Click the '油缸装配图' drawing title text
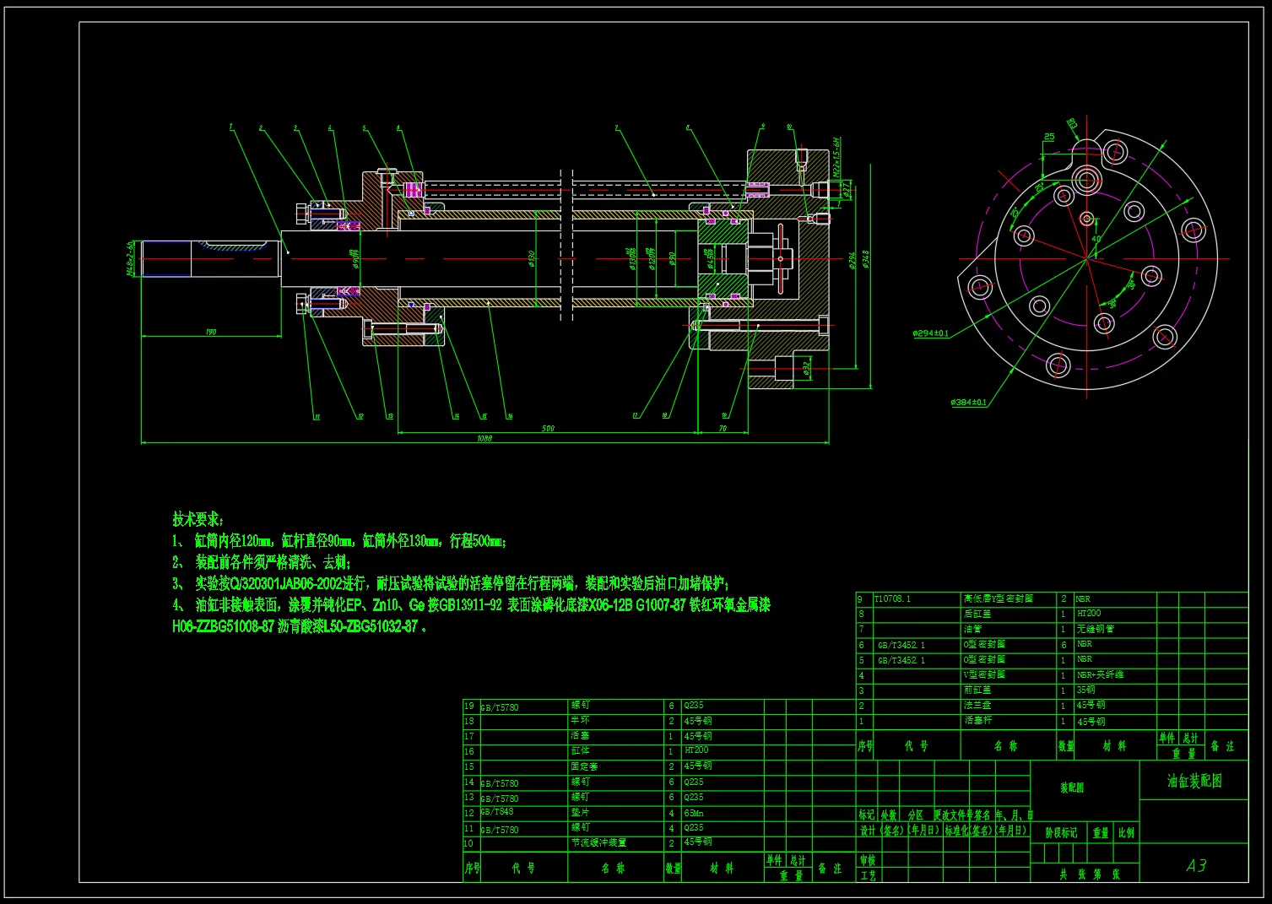 (x=1194, y=782)
